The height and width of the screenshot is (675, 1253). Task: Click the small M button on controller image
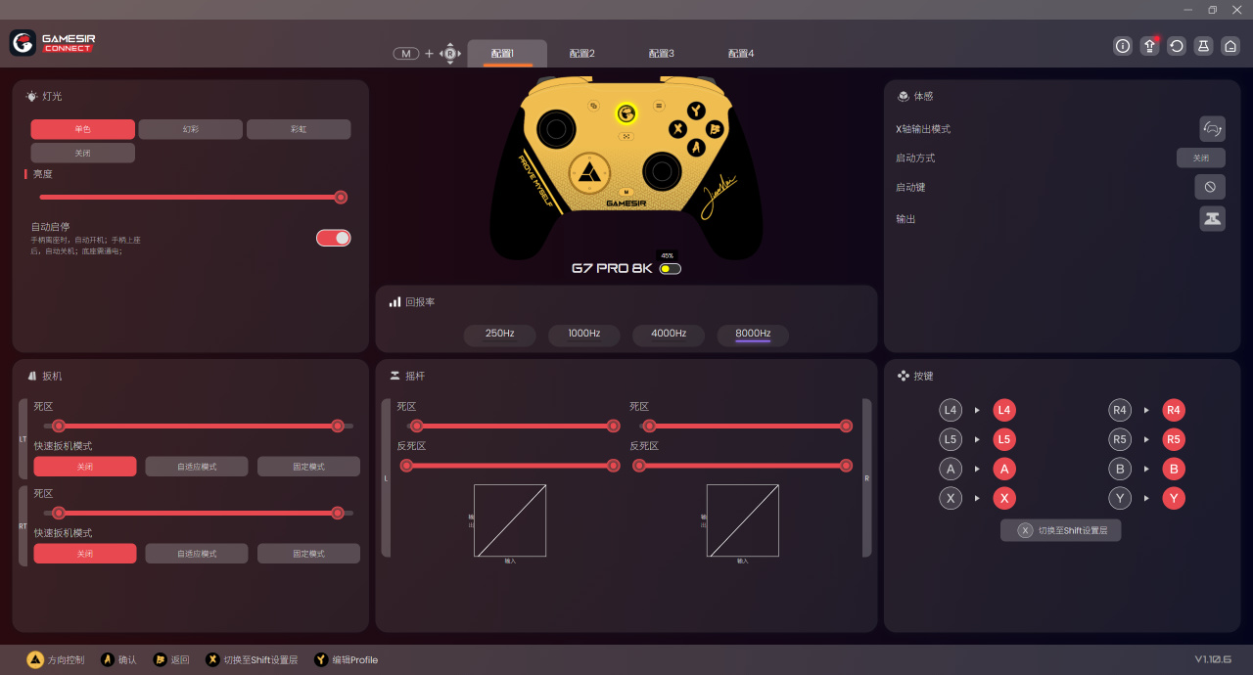tap(626, 191)
